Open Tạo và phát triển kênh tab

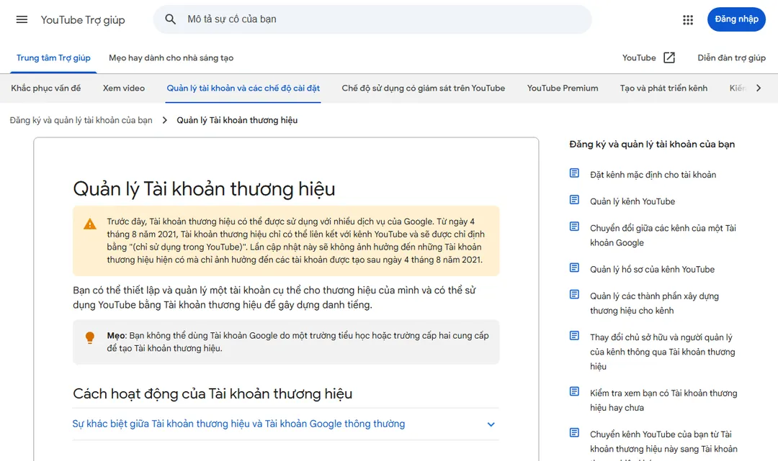[664, 88]
